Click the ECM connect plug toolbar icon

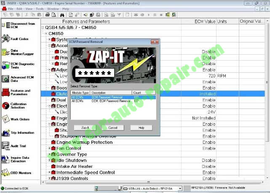click(85, 15)
